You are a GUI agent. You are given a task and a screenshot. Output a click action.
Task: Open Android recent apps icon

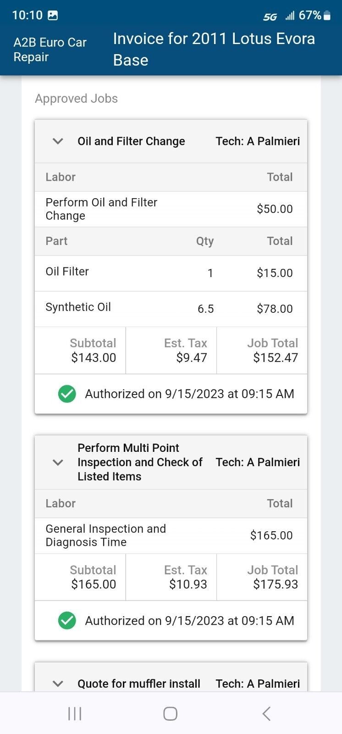[x=75, y=713]
